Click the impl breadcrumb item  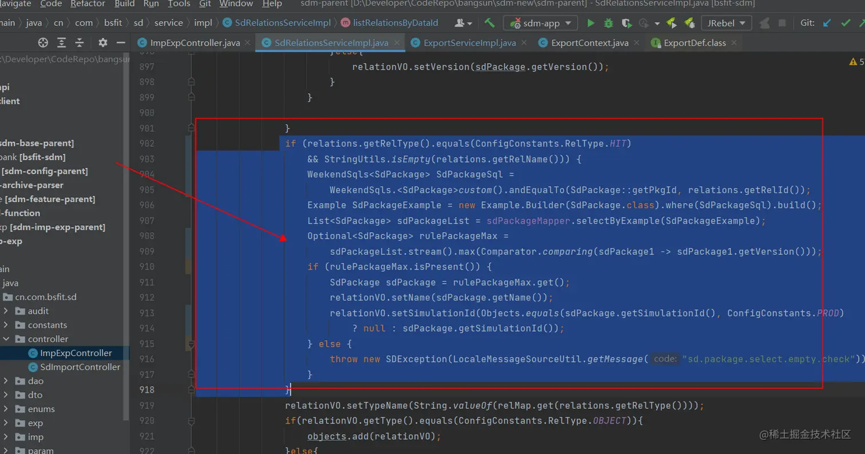(203, 23)
